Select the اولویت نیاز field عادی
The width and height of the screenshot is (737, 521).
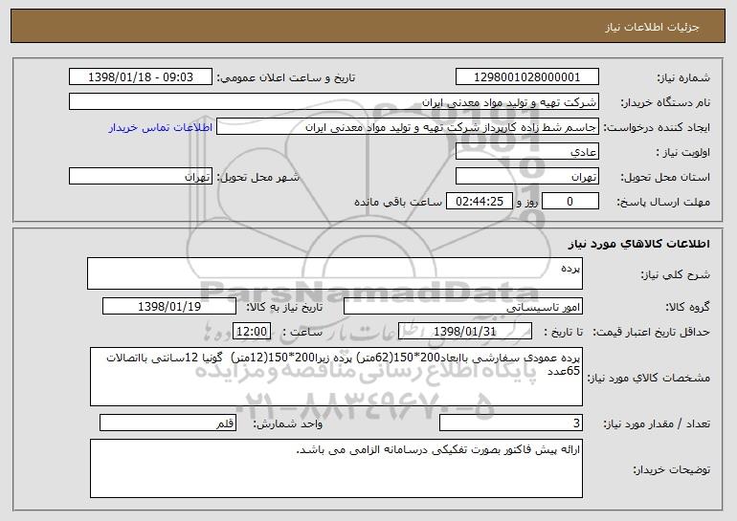(526, 152)
